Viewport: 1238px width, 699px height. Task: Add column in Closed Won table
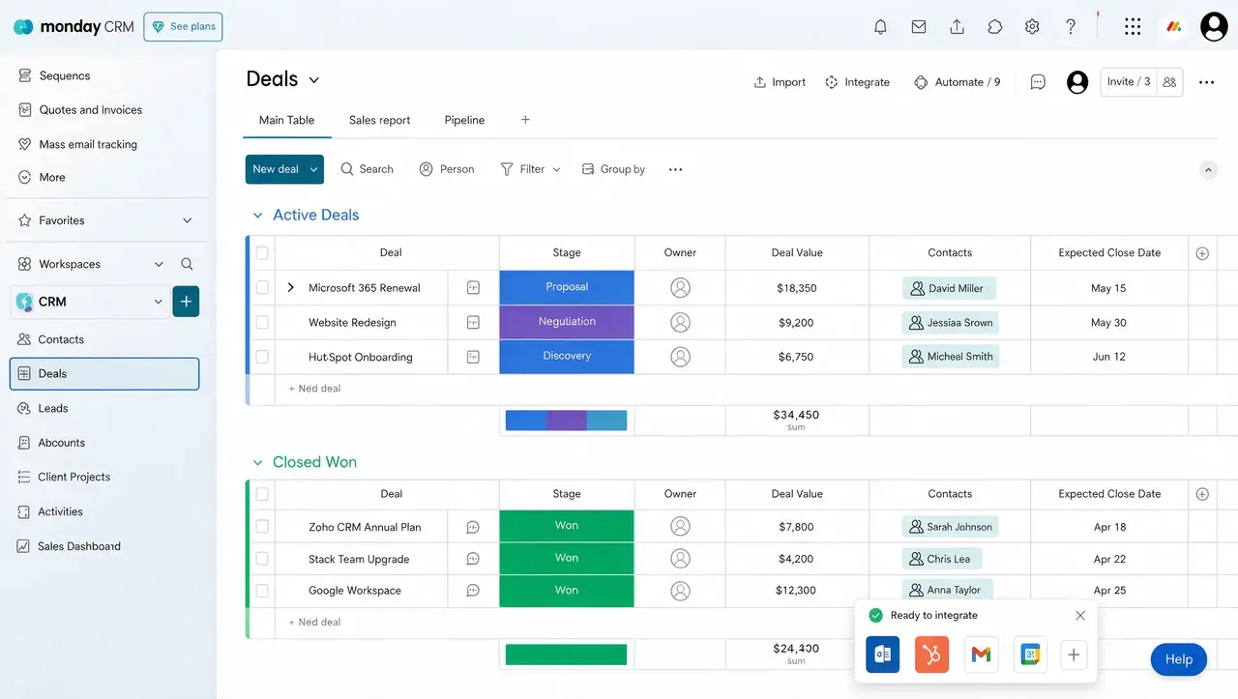pos(1202,494)
